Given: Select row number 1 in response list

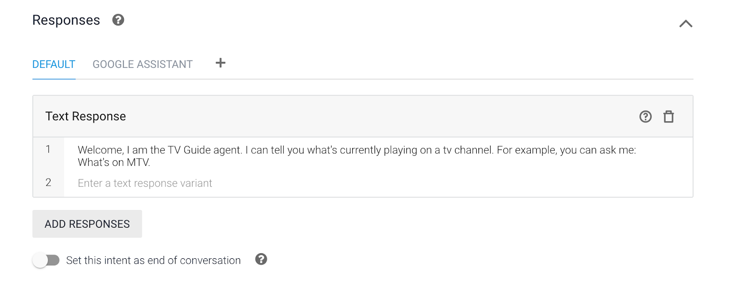Looking at the screenshot, I should click(48, 149).
